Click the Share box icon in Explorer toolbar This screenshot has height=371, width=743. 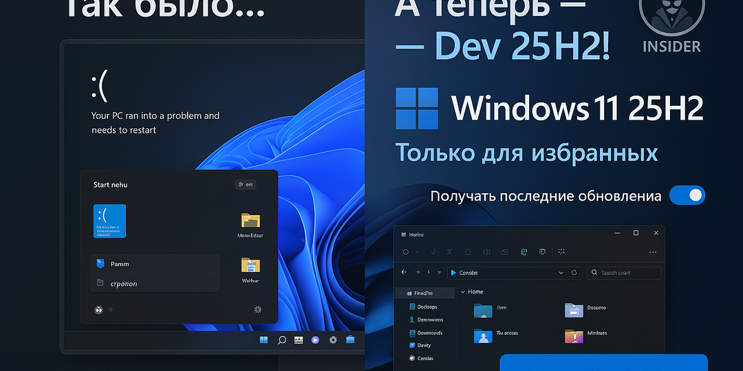click(x=505, y=251)
